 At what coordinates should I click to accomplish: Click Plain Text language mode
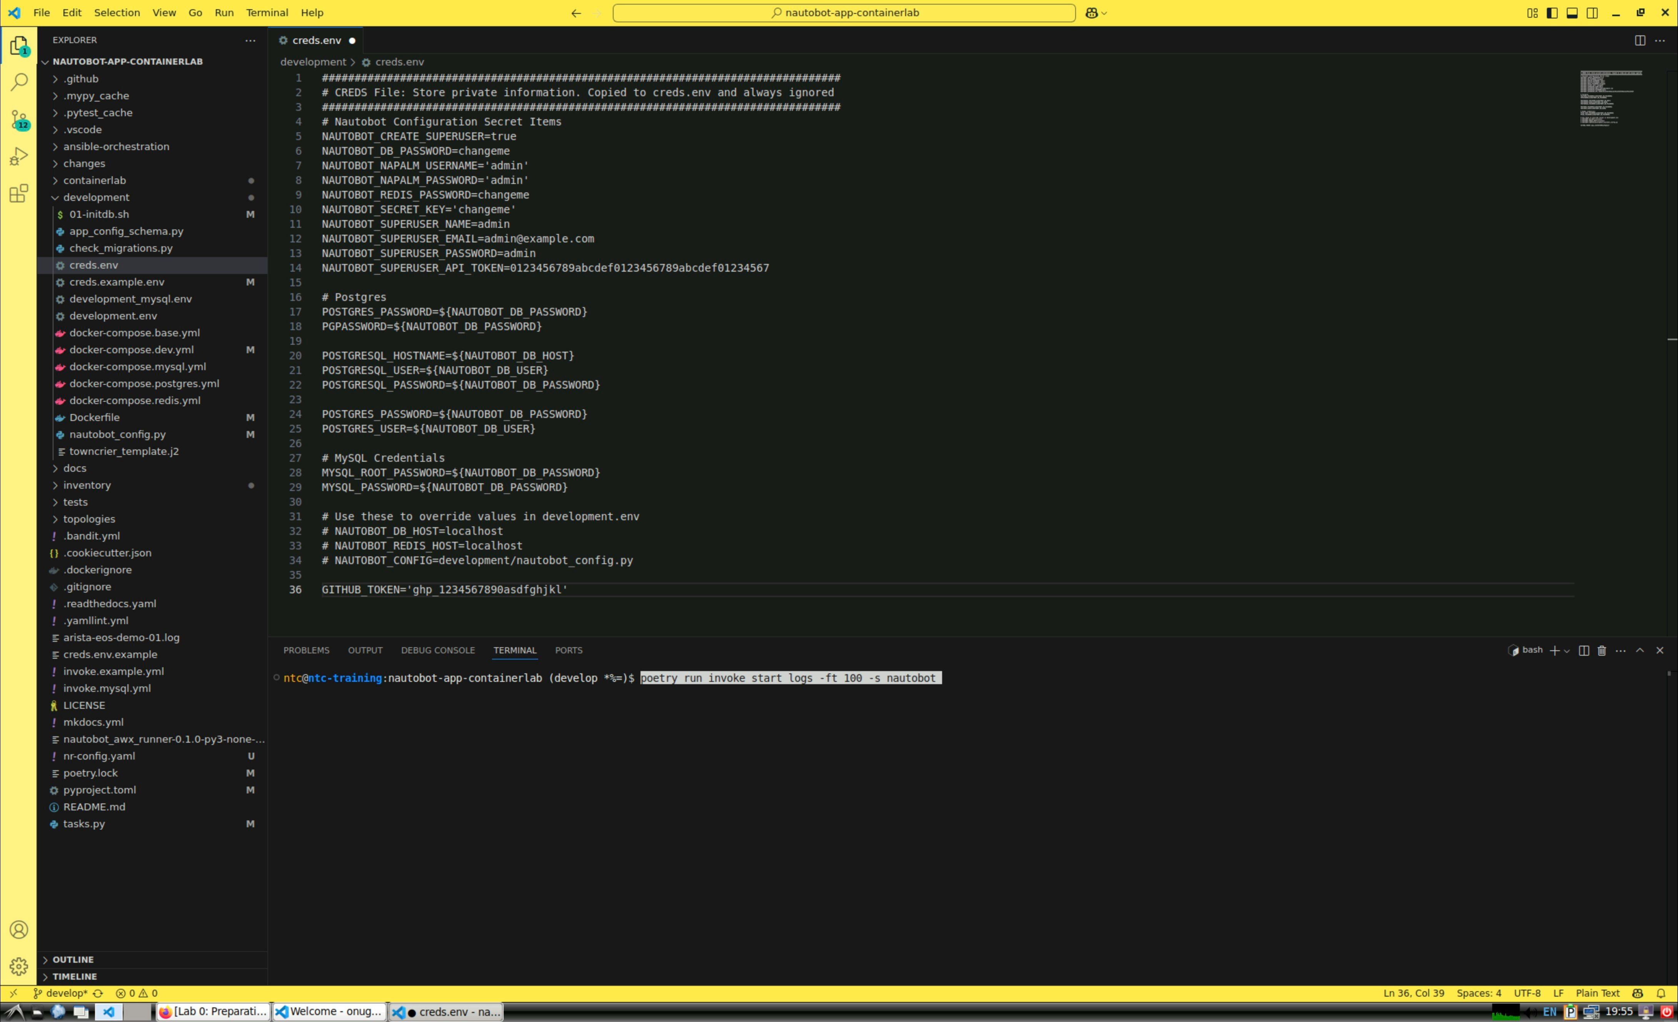tap(1597, 993)
